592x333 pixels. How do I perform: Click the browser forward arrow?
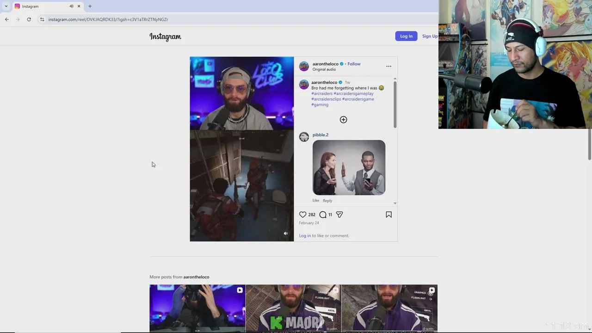click(x=18, y=19)
